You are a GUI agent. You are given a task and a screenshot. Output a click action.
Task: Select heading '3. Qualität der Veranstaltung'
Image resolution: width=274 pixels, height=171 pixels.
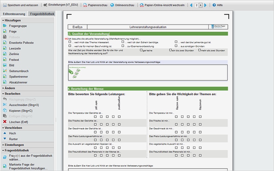pyautogui.click(x=89, y=34)
